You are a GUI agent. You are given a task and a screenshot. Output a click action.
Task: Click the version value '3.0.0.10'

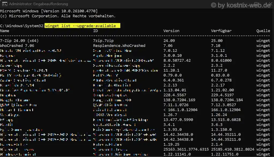pyautogui.click(x=173, y=56)
